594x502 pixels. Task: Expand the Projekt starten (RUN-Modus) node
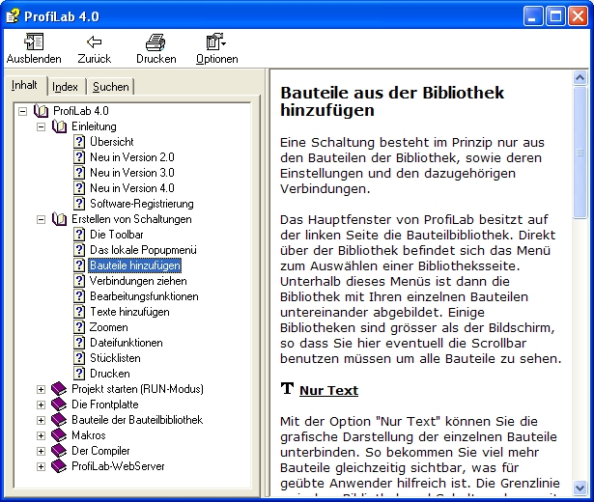(41, 389)
